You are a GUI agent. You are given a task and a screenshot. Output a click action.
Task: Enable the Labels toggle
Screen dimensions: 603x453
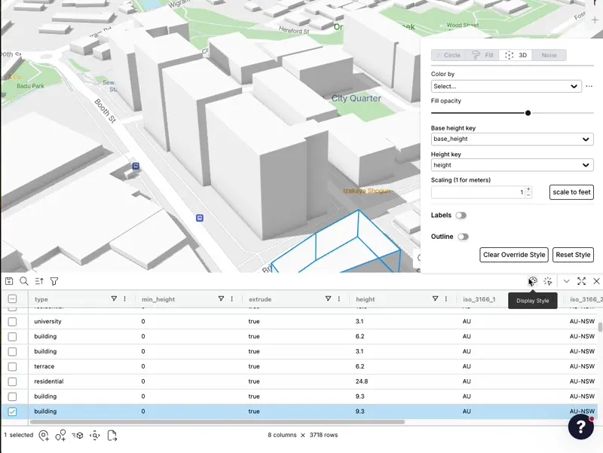461,216
